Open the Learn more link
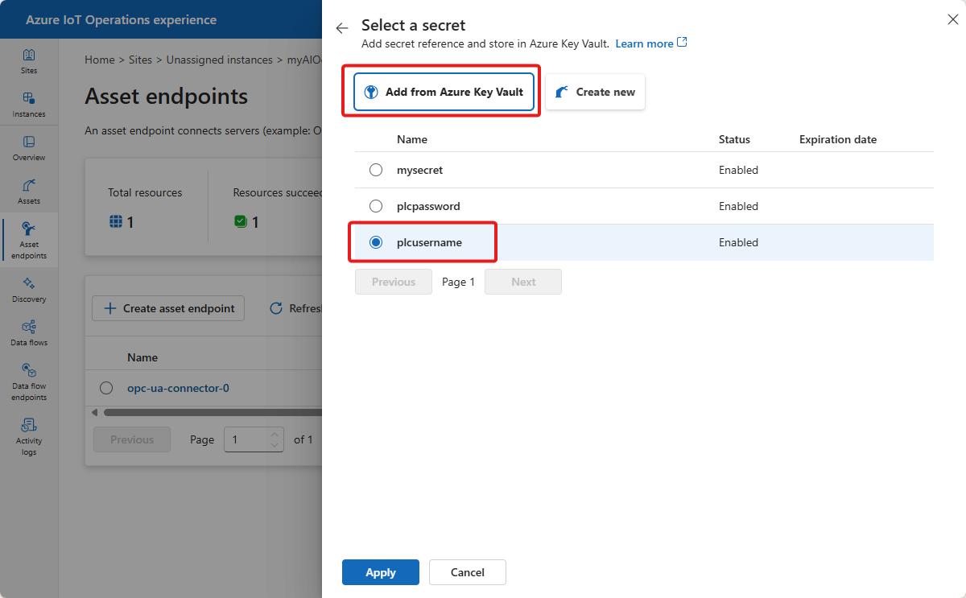The height and width of the screenshot is (598, 966). (x=644, y=43)
